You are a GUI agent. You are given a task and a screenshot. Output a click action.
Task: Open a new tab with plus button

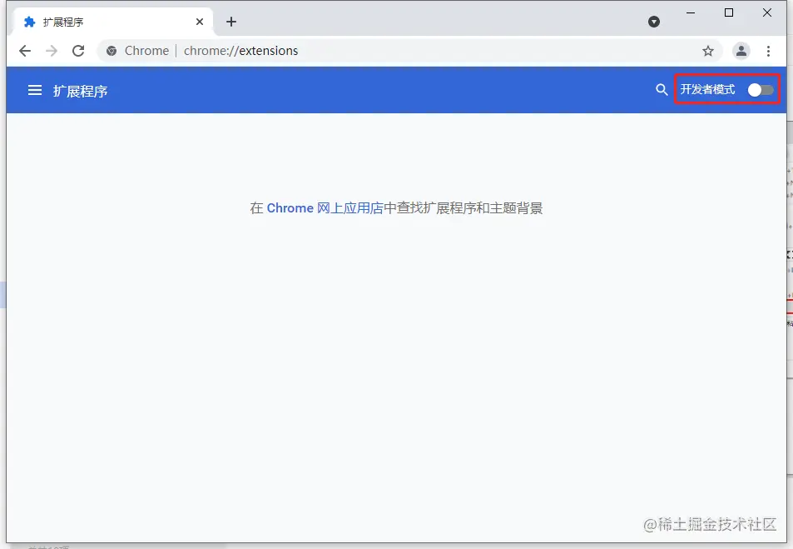(x=231, y=22)
